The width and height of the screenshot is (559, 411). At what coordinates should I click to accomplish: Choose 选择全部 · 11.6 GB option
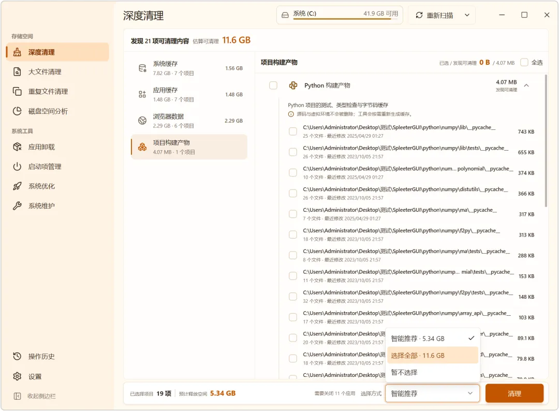click(x=432, y=356)
